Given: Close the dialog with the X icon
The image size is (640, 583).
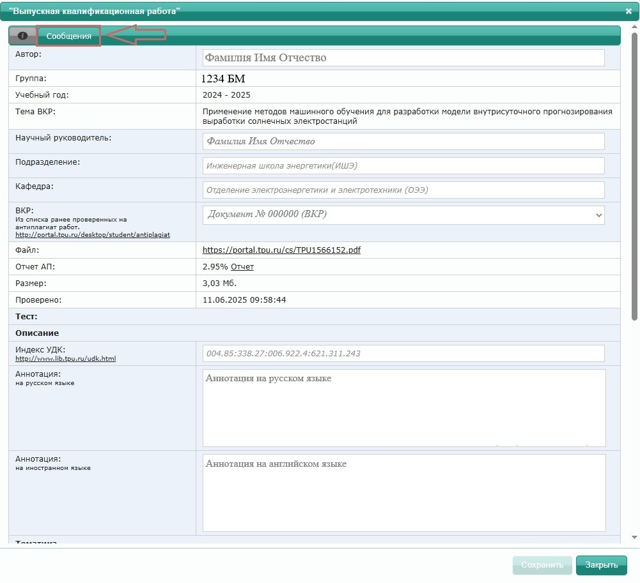Looking at the screenshot, I should point(628,11).
